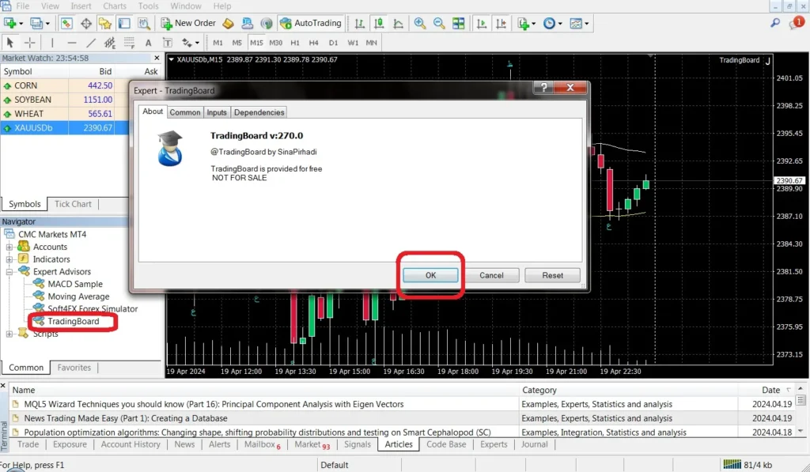Open the Charts menu
This screenshot has height=472, width=810.
pyautogui.click(x=115, y=6)
